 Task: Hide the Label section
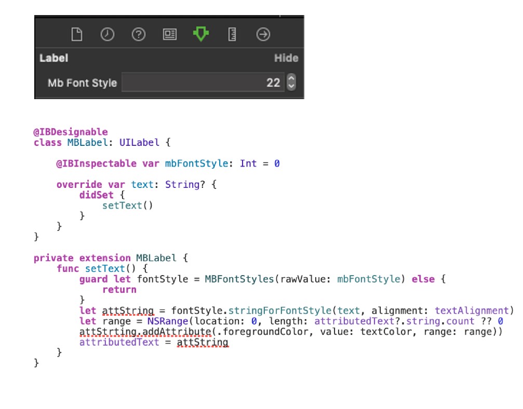tap(286, 58)
